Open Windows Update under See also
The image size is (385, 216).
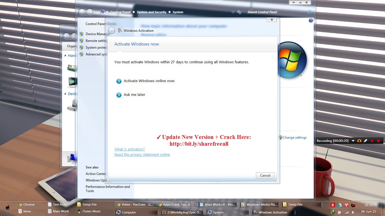tap(95, 180)
